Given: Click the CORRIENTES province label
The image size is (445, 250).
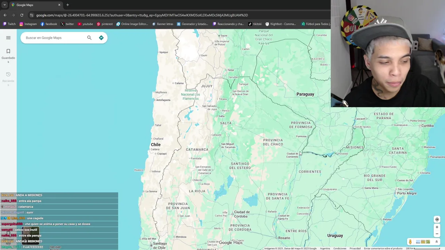Looking at the screenshot, I should [310, 172].
